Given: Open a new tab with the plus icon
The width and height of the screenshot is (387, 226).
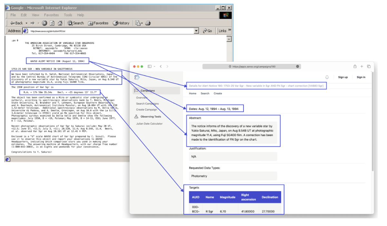Looking at the screenshot, I should [x=362, y=66].
